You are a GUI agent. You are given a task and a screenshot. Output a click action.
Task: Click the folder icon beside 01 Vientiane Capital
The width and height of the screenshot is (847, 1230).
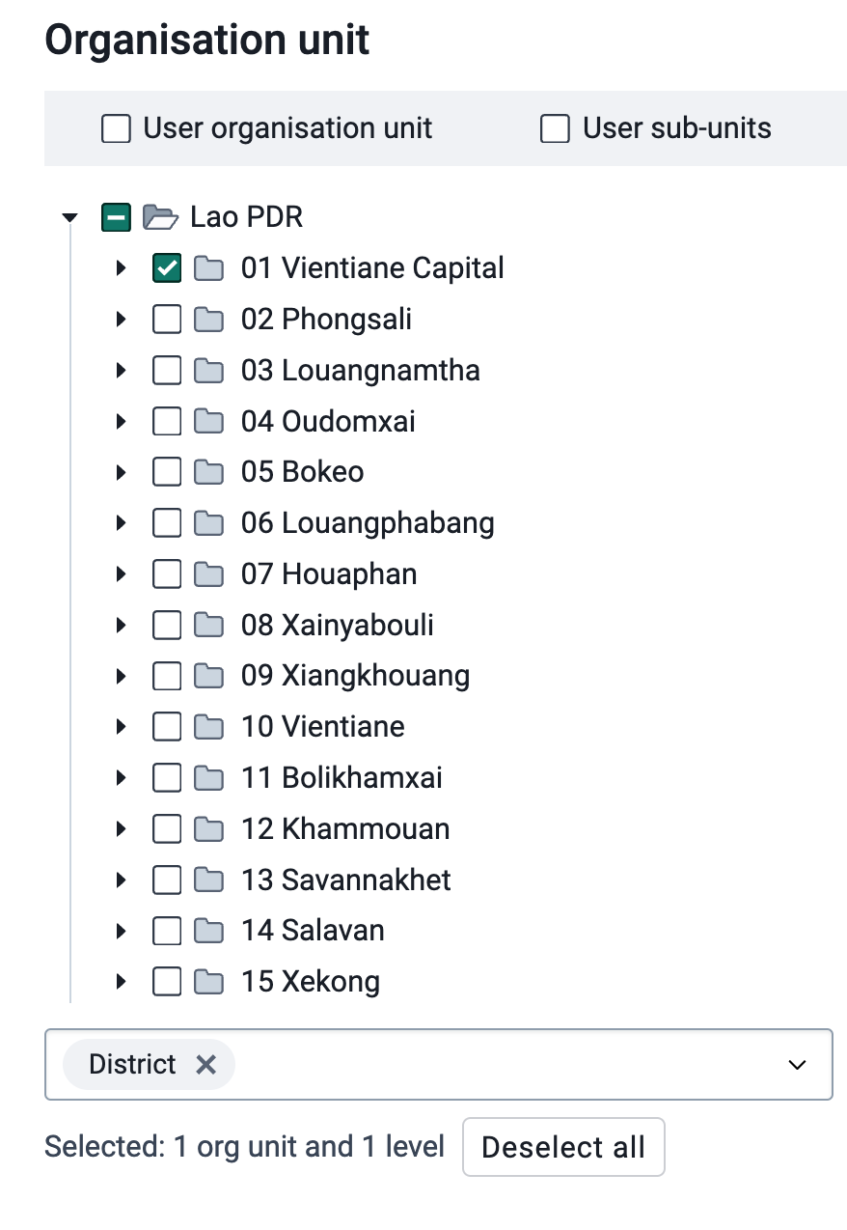tap(208, 268)
